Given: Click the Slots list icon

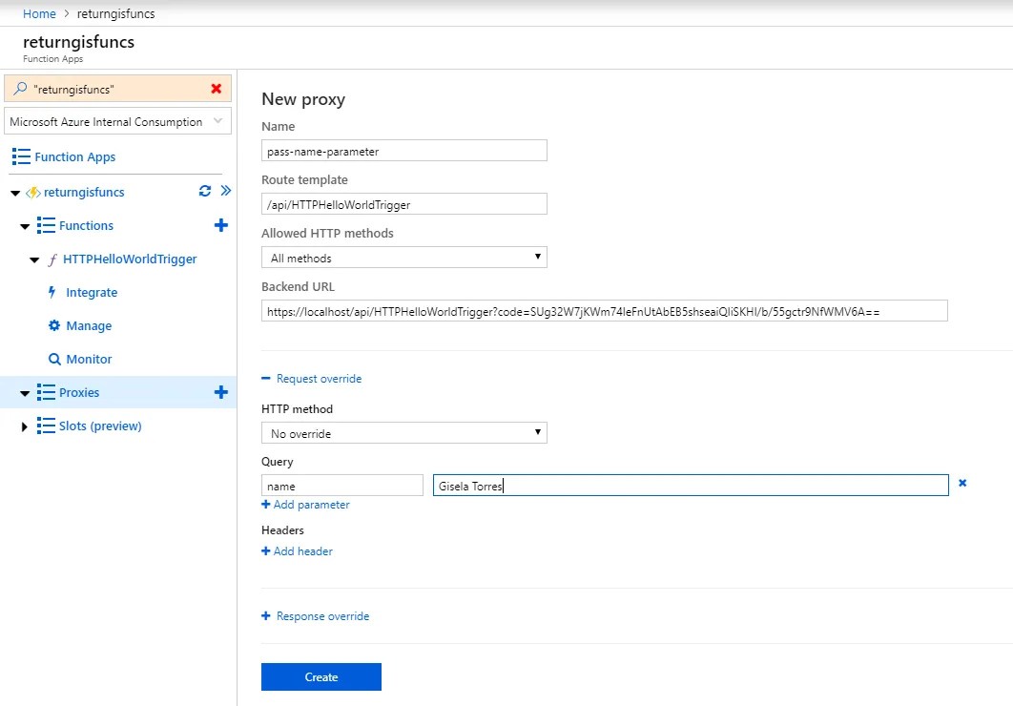Looking at the screenshot, I should (46, 426).
